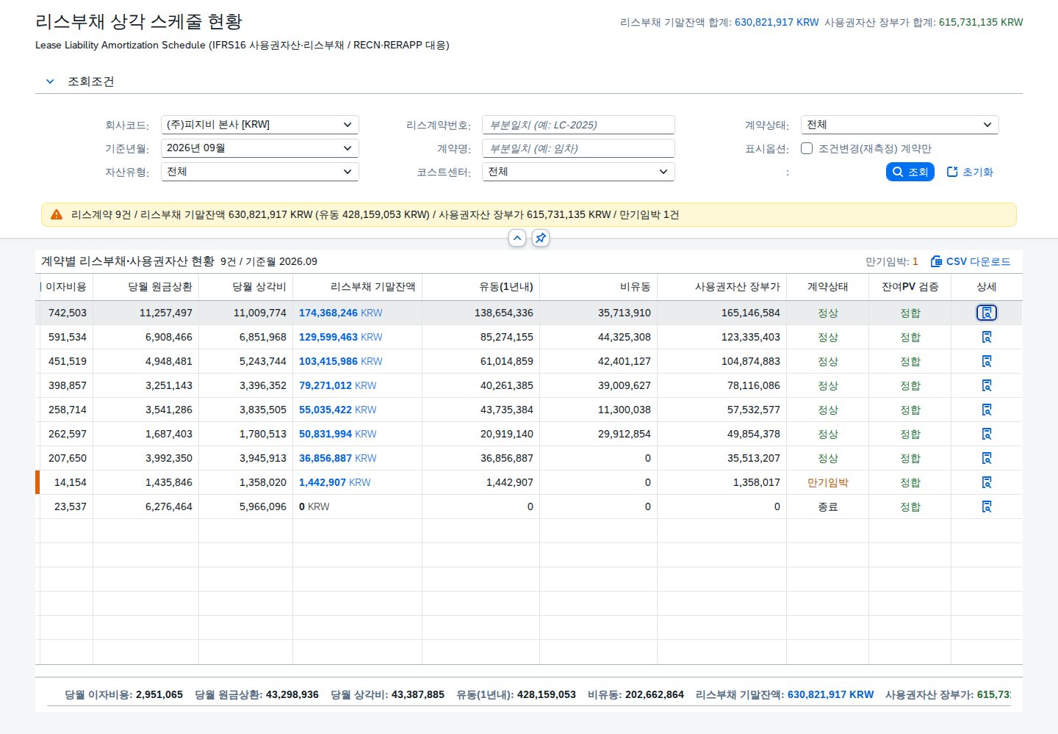Open detail for 129,599,463 KRW row
The image size is (1058, 734).
point(987,337)
